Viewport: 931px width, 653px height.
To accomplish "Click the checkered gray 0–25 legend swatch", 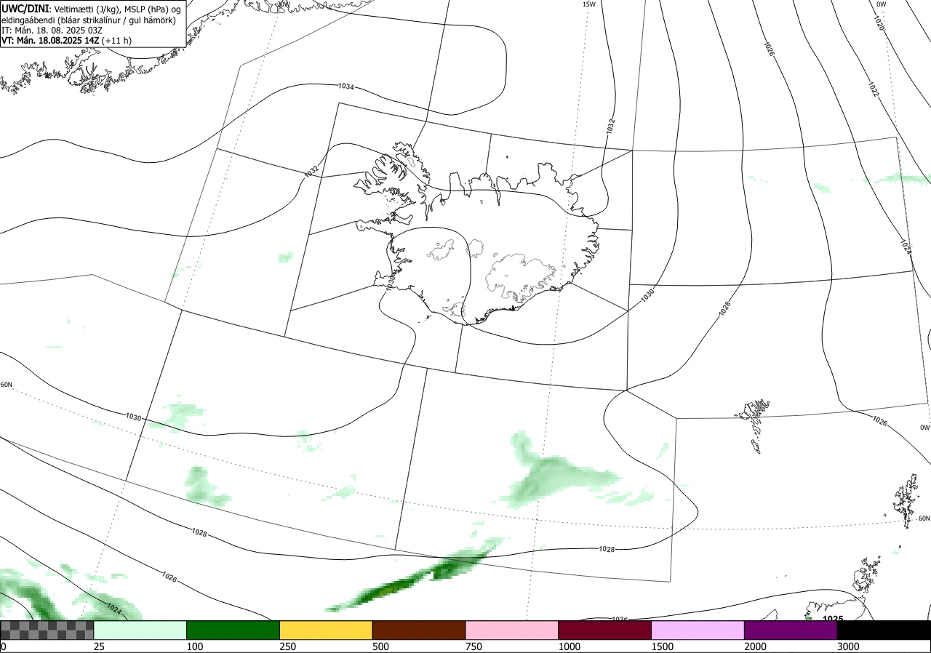I will click(x=47, y=630).
